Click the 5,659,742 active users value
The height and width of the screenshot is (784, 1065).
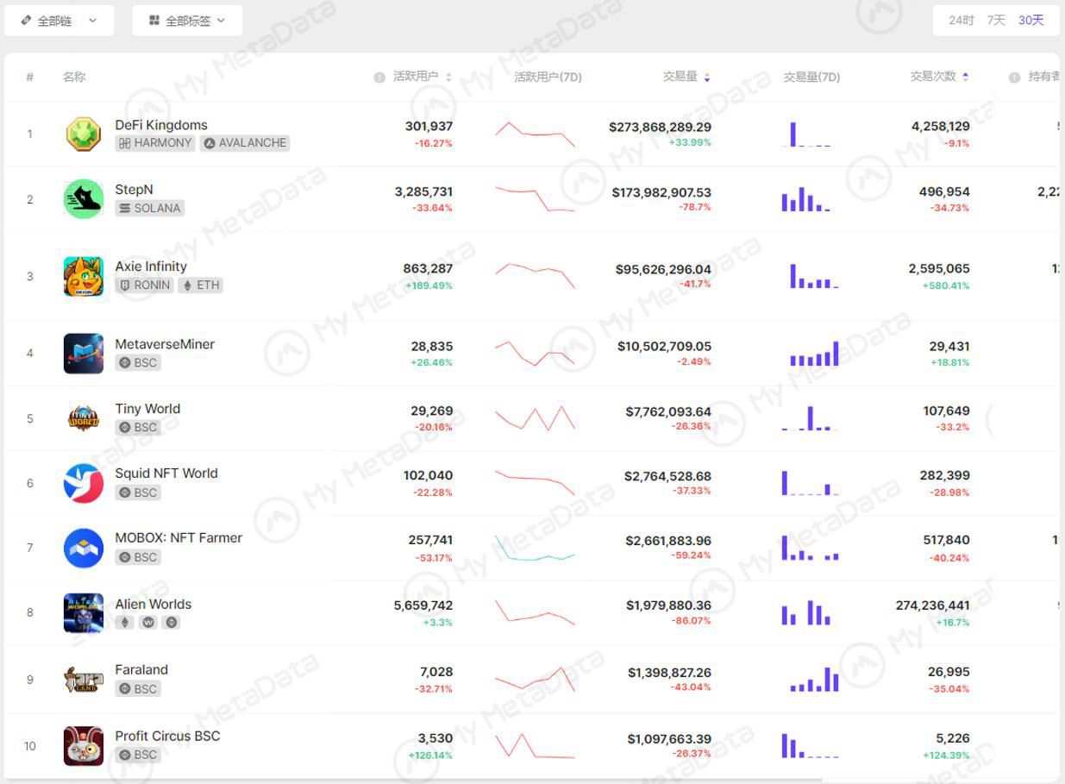[423, 606]
